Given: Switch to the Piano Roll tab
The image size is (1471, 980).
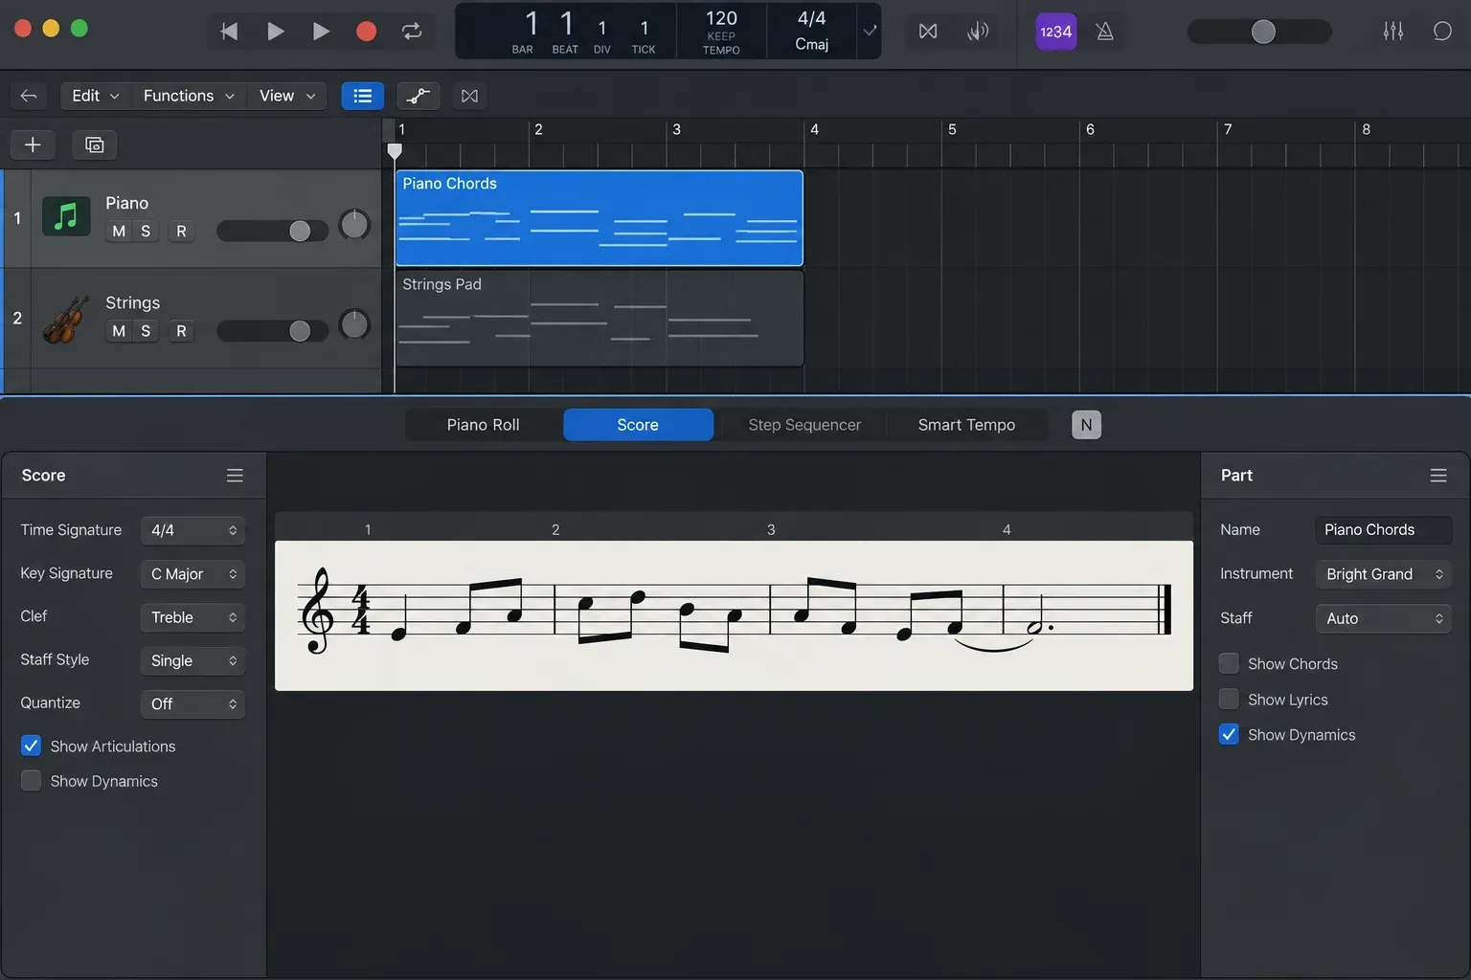Looking at the screenshot, I should click(x=484, y=425).
